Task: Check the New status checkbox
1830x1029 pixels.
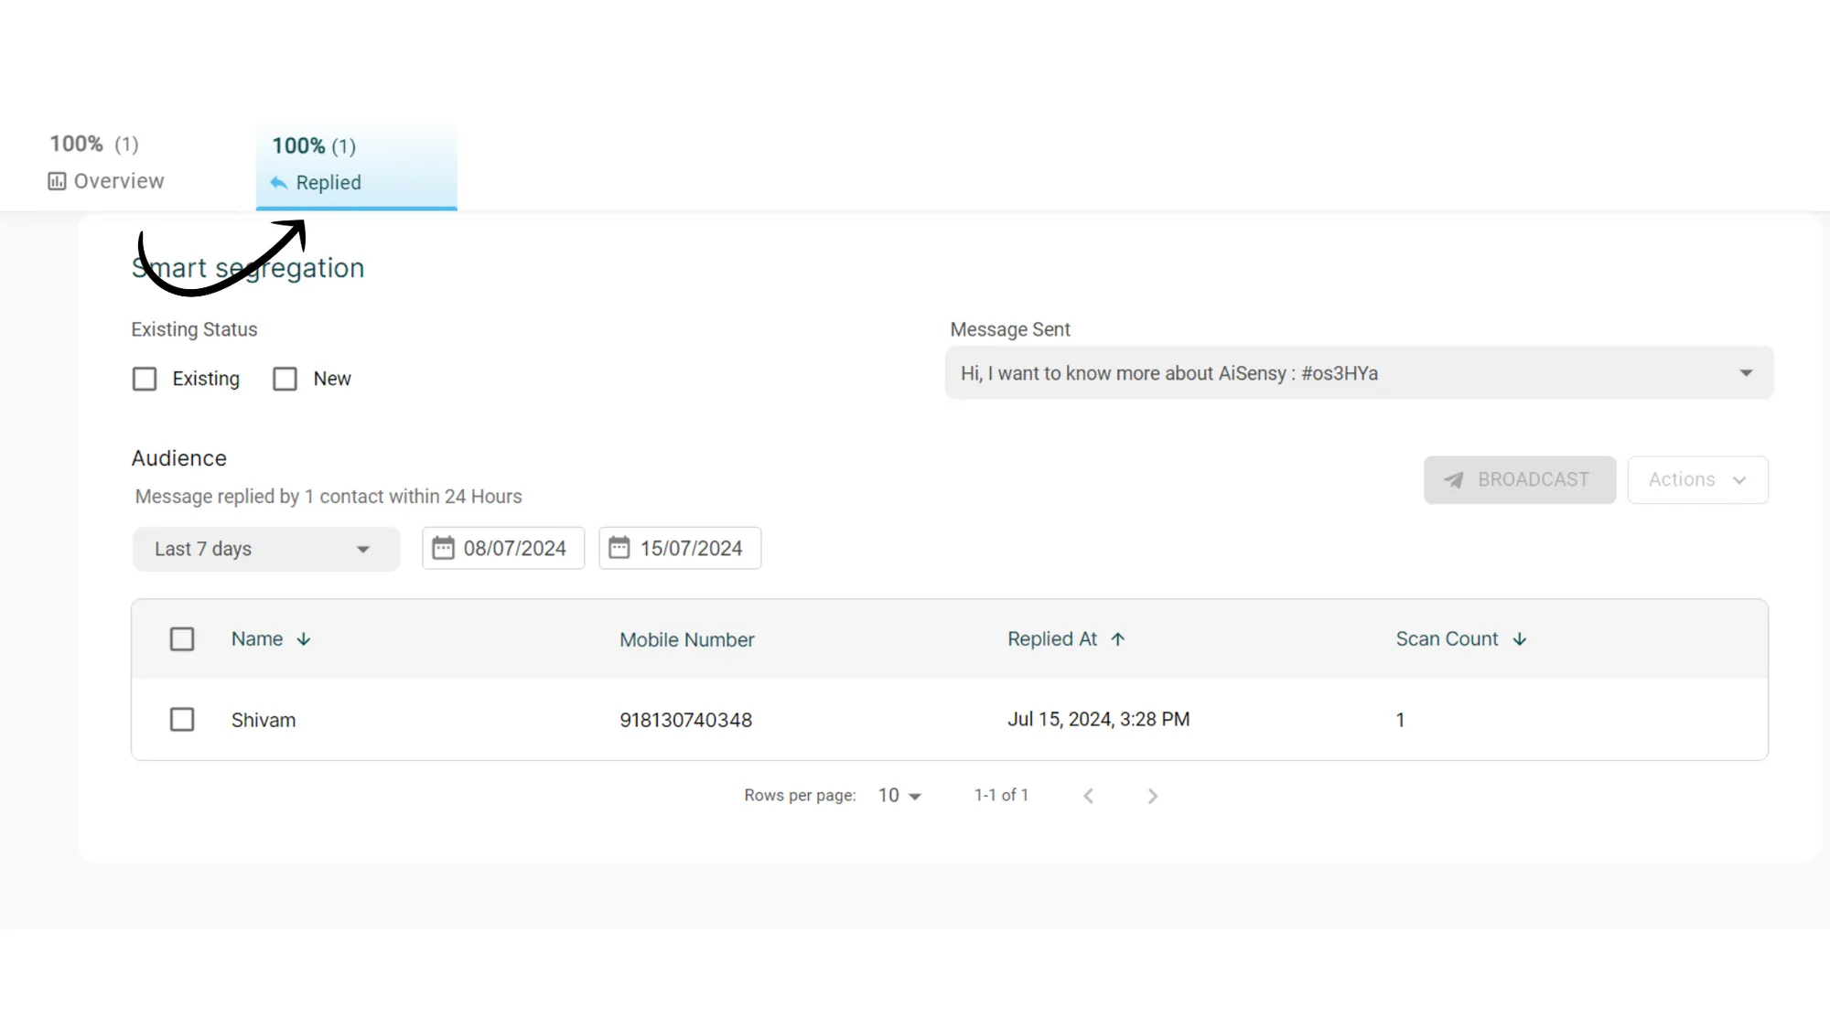Action: [x=285, y=379]
